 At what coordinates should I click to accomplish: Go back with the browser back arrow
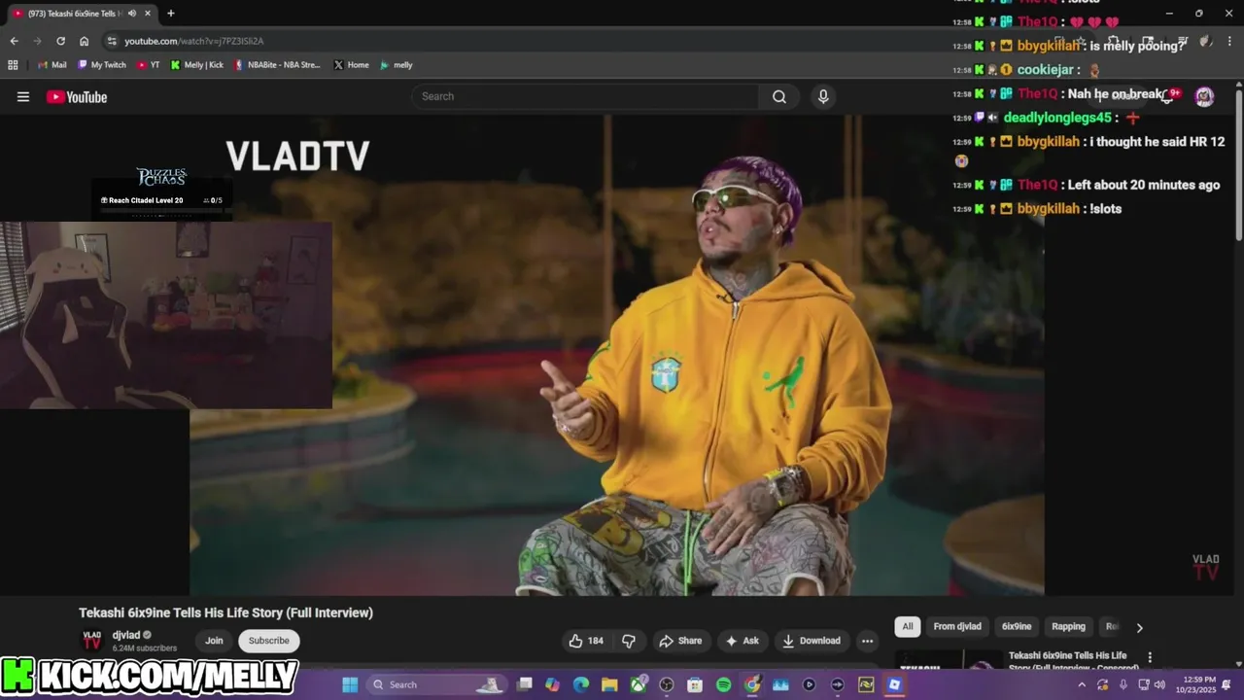point(14,41)
